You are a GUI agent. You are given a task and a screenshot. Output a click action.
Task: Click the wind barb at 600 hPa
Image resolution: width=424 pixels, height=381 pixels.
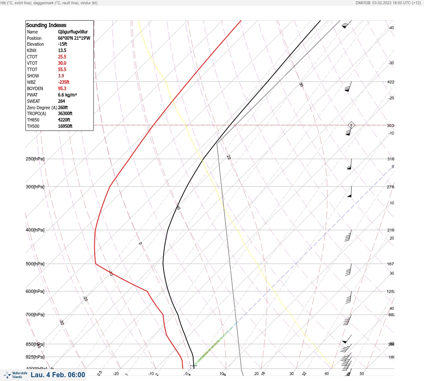[349, 297]
